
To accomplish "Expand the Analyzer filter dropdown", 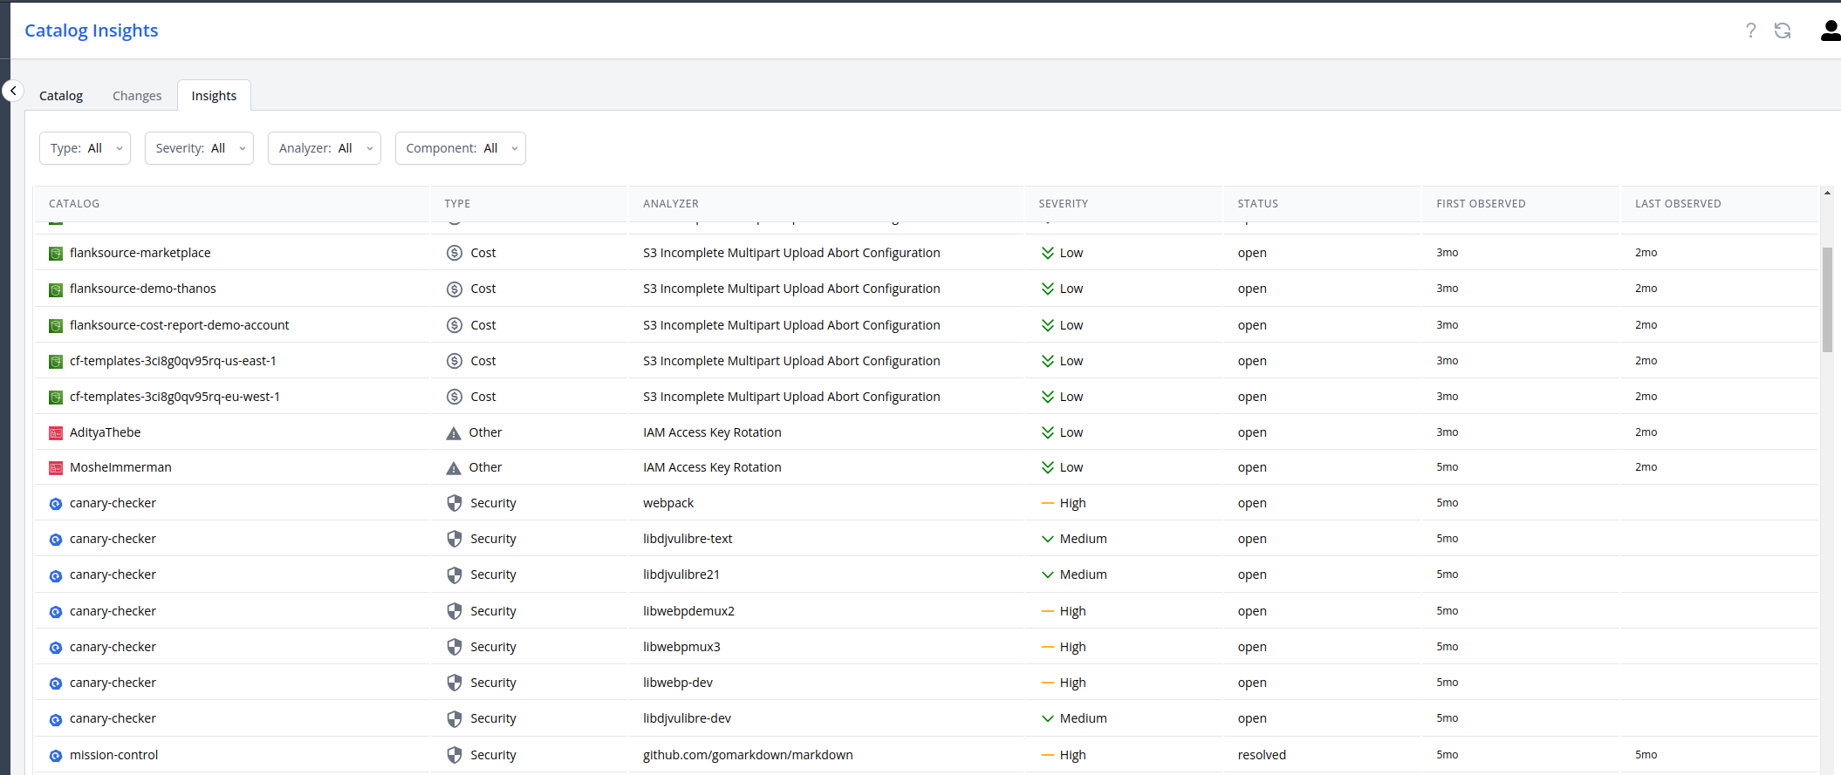I will click(324, 148).
